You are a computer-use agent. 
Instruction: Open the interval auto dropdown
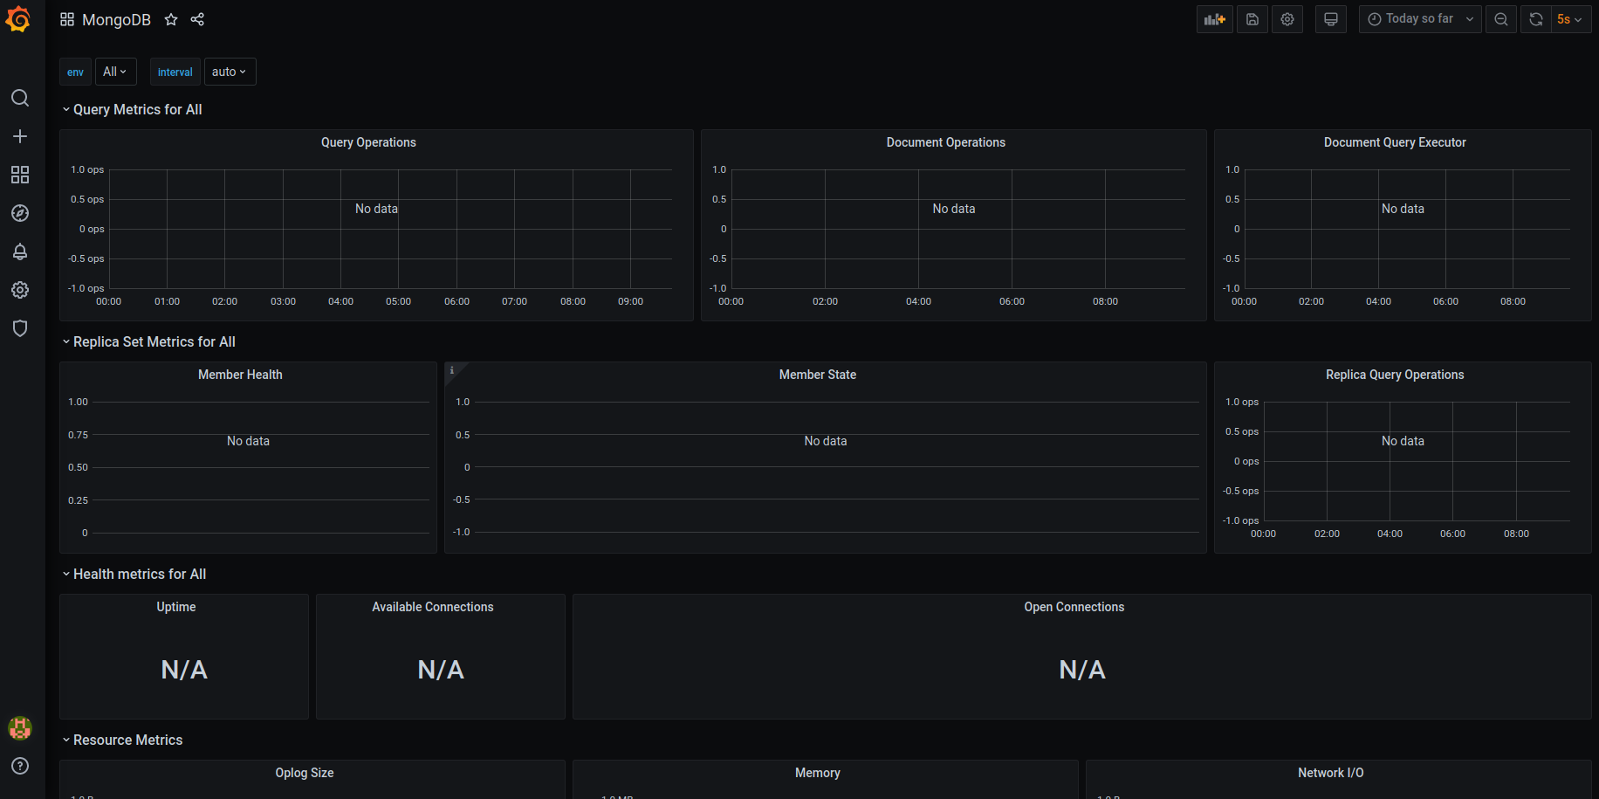tap(230, 72)
